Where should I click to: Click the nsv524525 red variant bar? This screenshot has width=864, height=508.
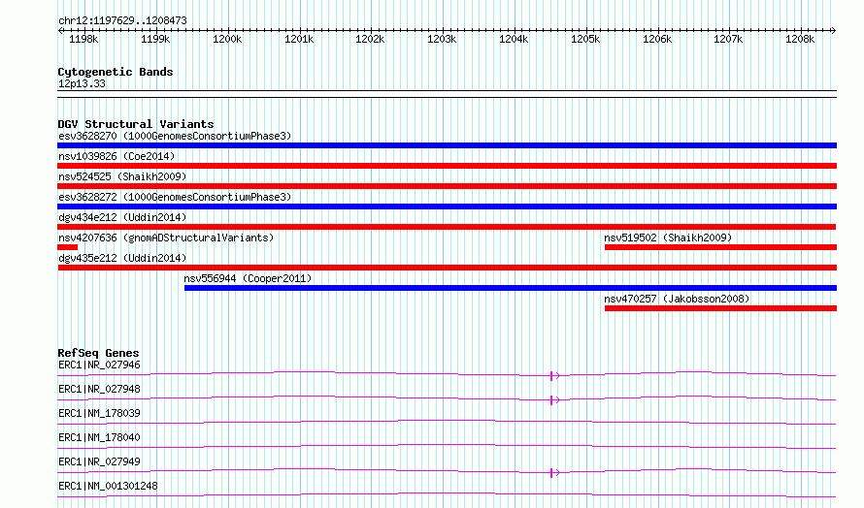(x=447, y=186)
